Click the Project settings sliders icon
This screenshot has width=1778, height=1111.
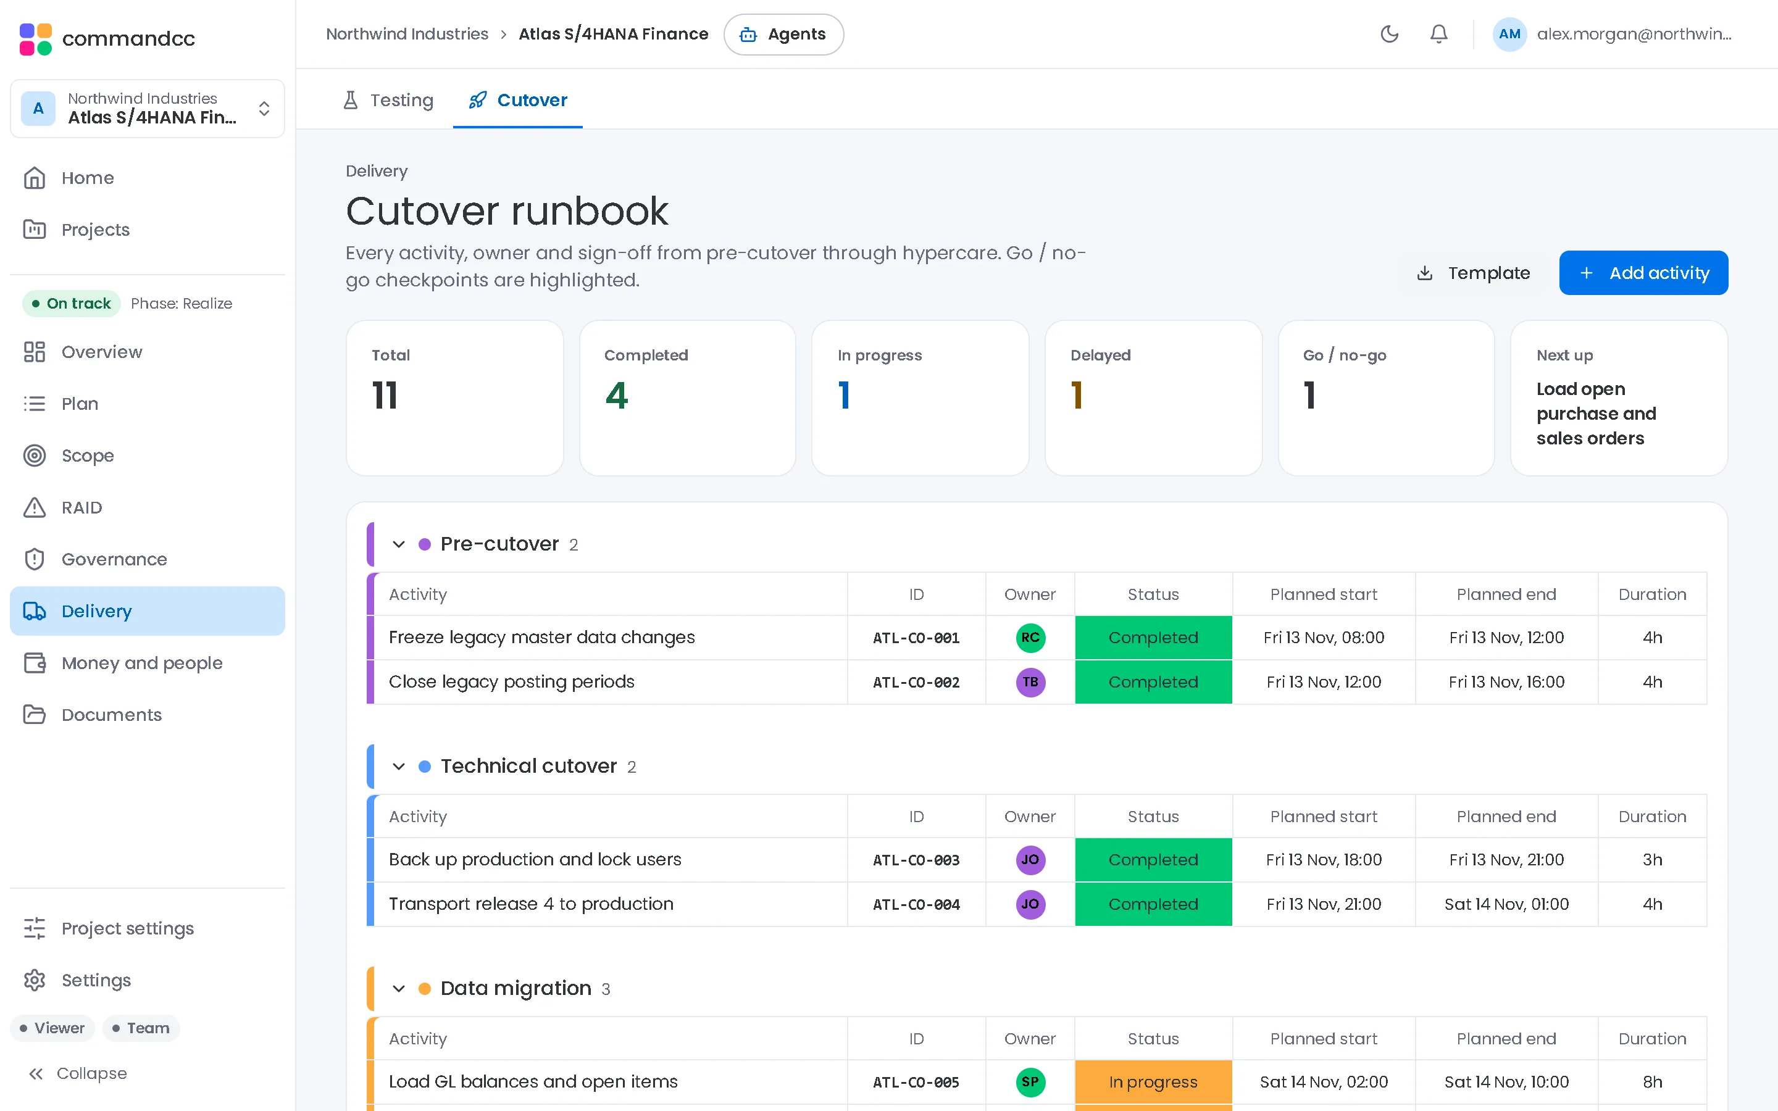[x=35, y=928]
